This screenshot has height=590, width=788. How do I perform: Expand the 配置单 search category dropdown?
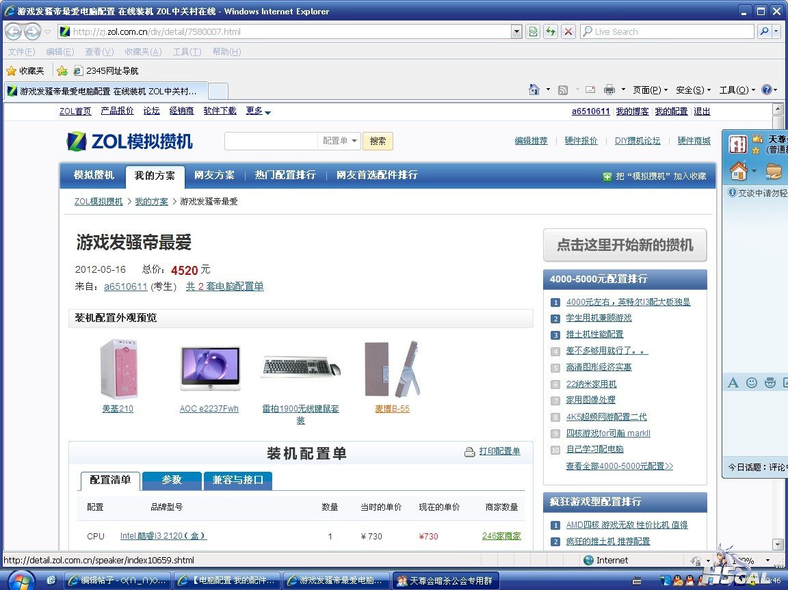[x=339, y=141]
